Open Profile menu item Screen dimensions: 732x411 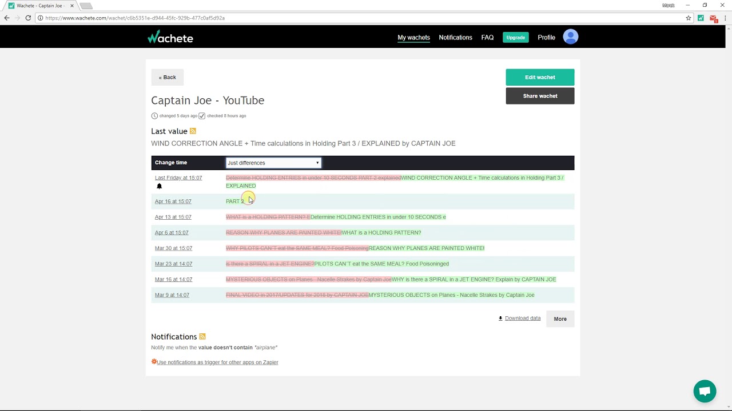tap(546, 38)
